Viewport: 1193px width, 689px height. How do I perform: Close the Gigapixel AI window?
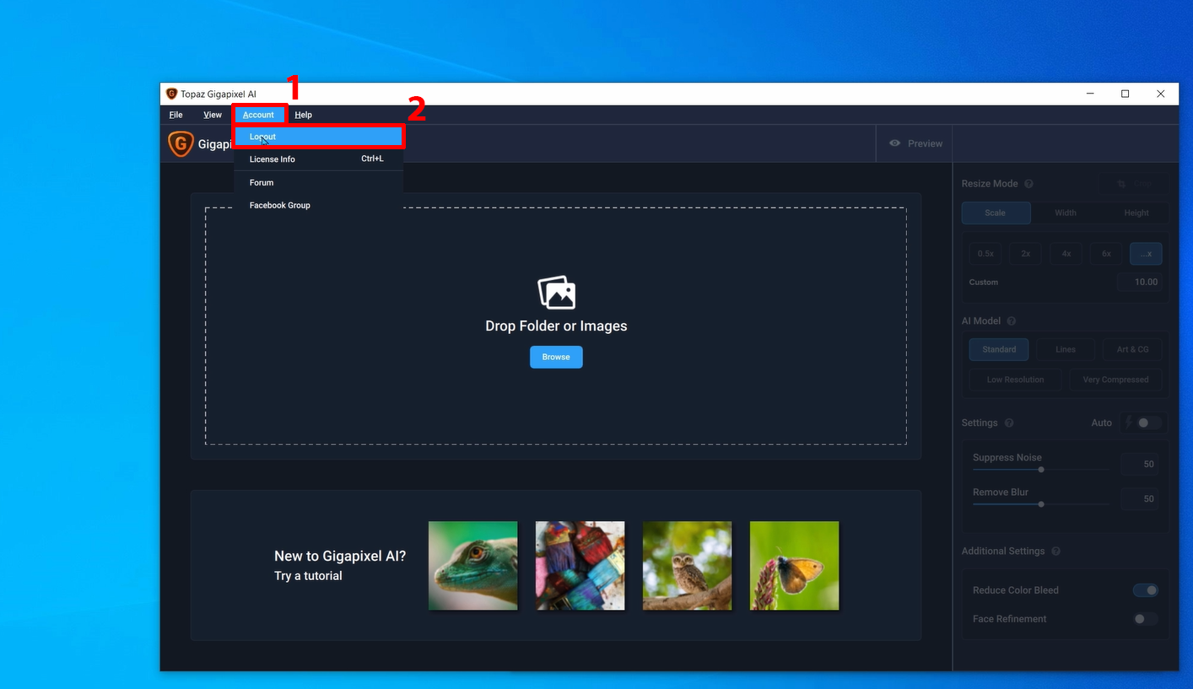(1161, 94)
